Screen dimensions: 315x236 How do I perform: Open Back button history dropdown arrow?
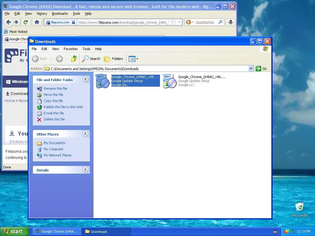(x=51, y=59)
